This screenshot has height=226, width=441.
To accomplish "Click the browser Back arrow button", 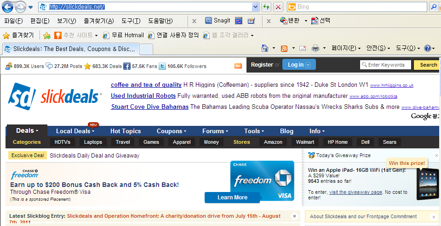I will [7, 7].
